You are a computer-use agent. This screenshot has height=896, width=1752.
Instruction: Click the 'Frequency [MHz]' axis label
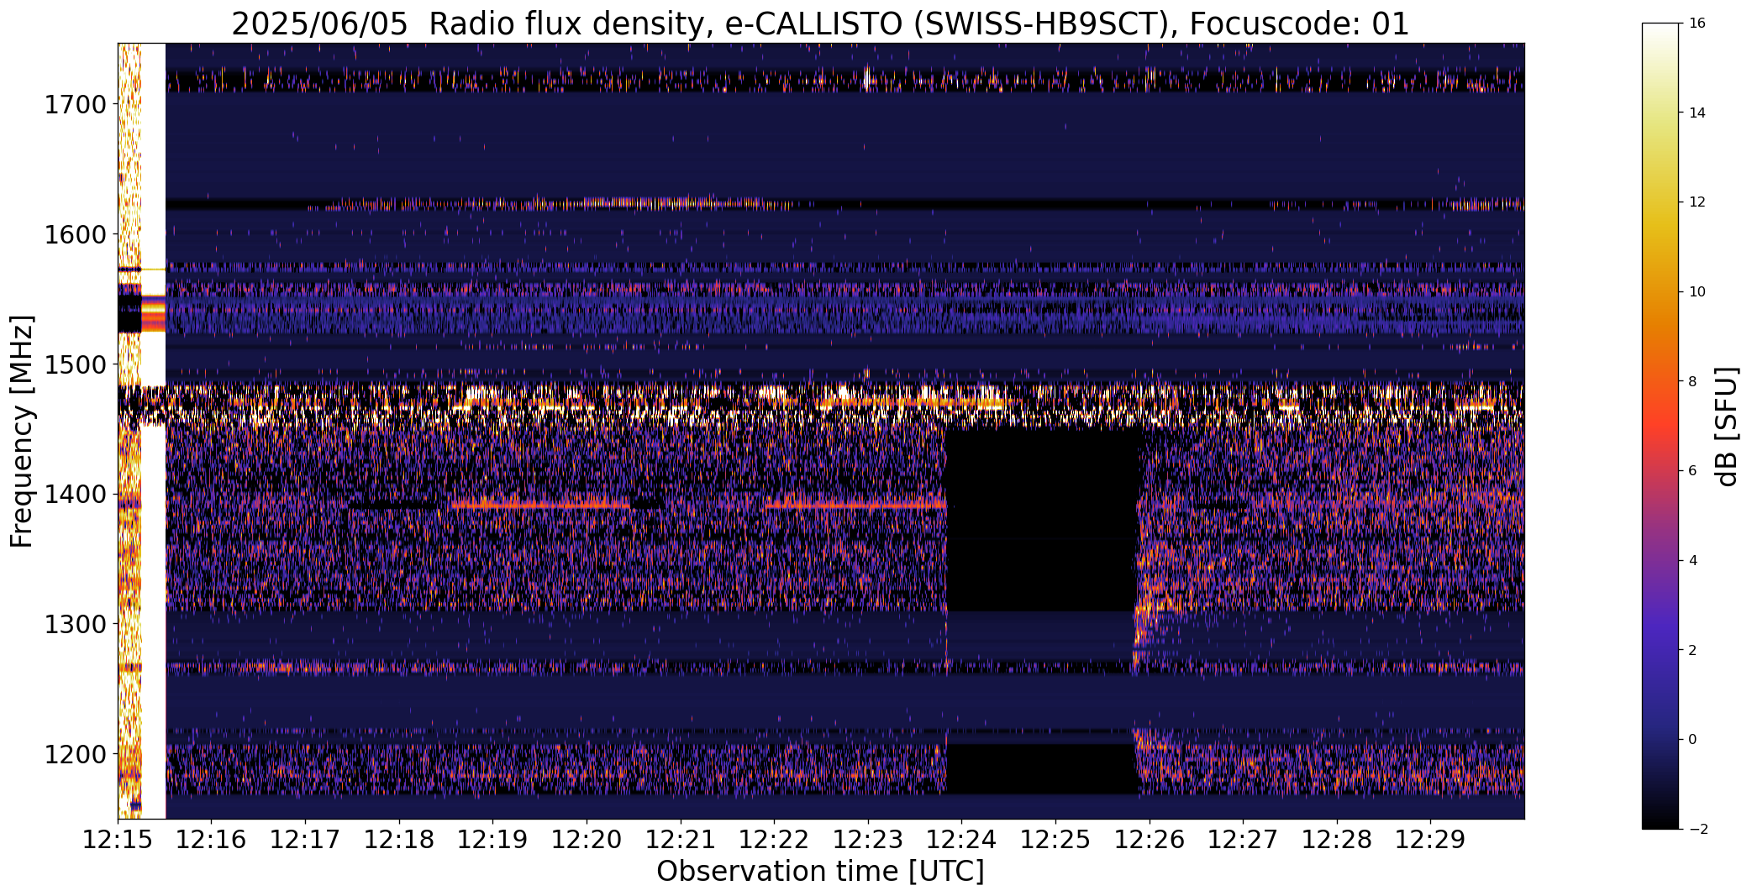pyautogui.click(x=22, y=432)
